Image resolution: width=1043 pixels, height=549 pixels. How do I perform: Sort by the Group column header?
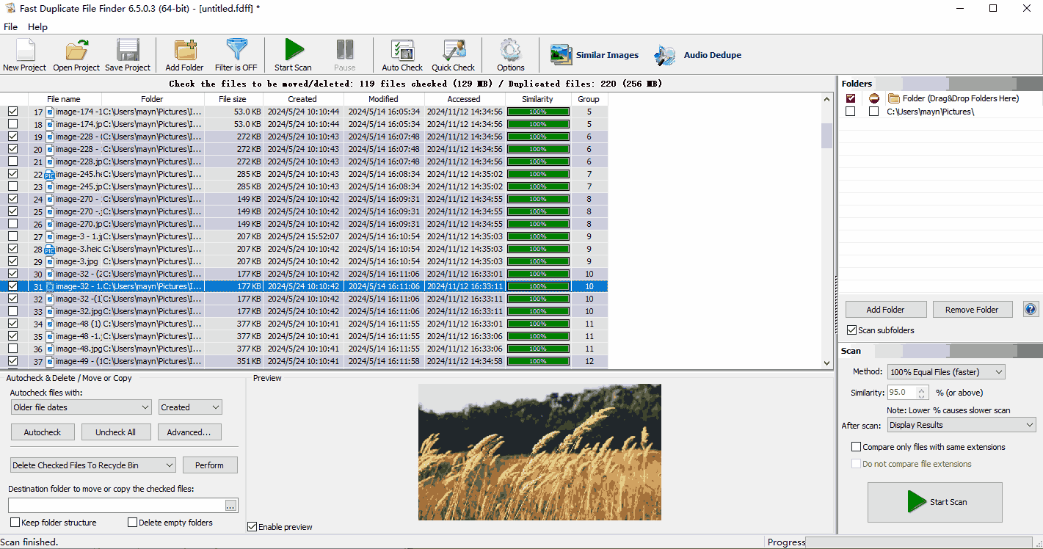point(589,99)
